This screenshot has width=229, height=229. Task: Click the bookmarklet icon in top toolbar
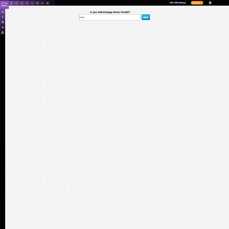point(48,3)
